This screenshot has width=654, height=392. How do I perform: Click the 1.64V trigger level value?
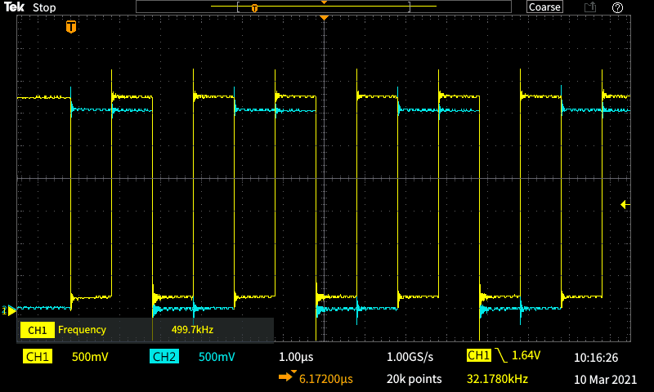[x=527, y=356]
